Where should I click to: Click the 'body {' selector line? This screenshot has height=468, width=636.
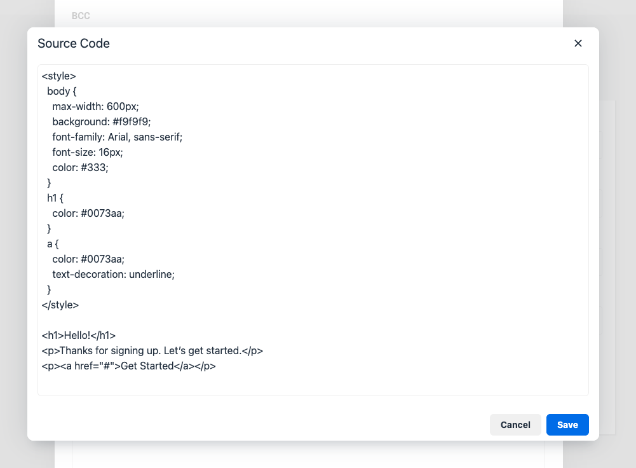pyautogui.click(x=62, y=92)
